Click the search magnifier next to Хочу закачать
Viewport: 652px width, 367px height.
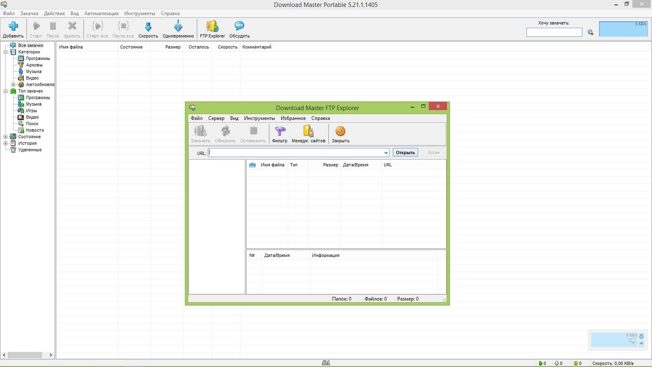click(x=590, y=32)
